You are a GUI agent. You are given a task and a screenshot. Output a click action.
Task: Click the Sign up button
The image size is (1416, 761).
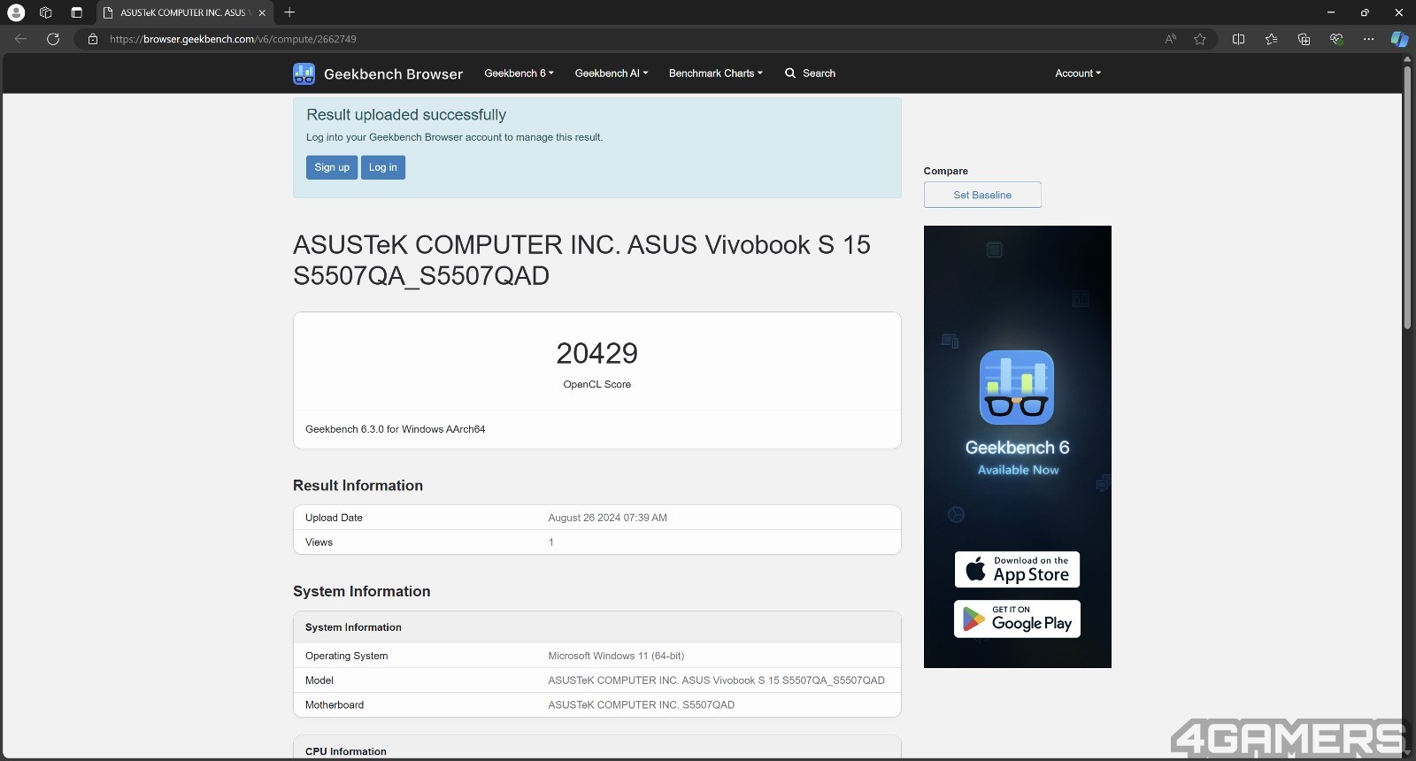[332, 167]
